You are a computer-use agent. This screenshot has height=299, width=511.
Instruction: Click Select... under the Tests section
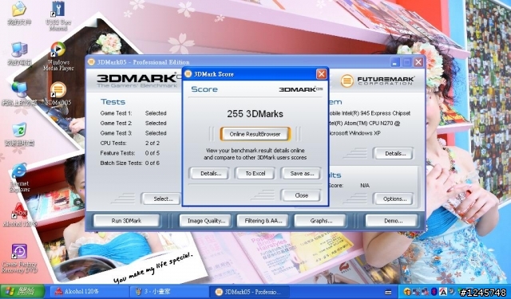[162, 199]
